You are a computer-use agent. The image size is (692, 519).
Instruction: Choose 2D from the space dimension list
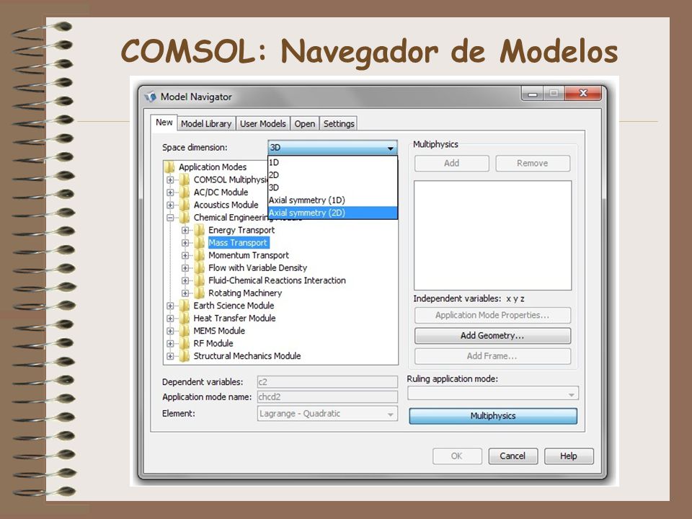[333, 174]
